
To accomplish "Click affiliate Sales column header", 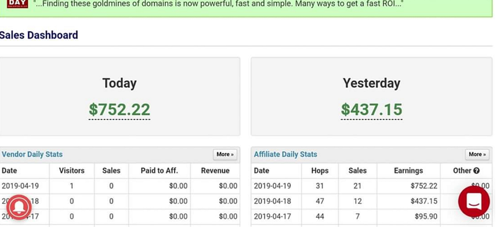I will tap(358, 171).
